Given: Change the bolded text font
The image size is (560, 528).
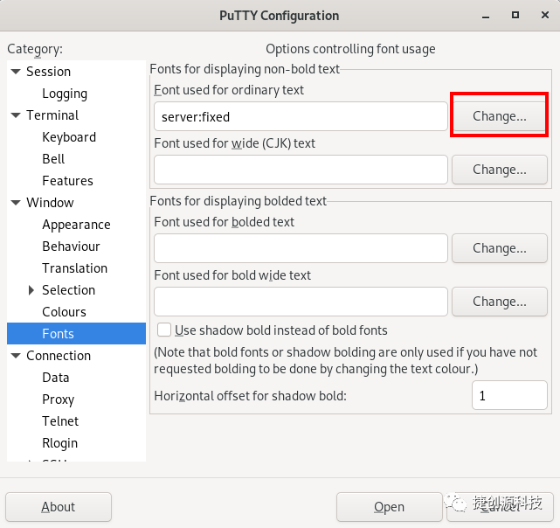Looking at the screenshot, I should pyautogui.click(x=500, y=248).
